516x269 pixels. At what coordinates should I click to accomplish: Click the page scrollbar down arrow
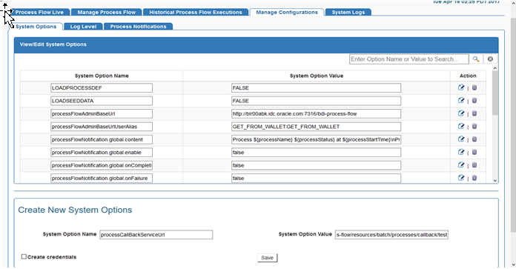(513, 265)
